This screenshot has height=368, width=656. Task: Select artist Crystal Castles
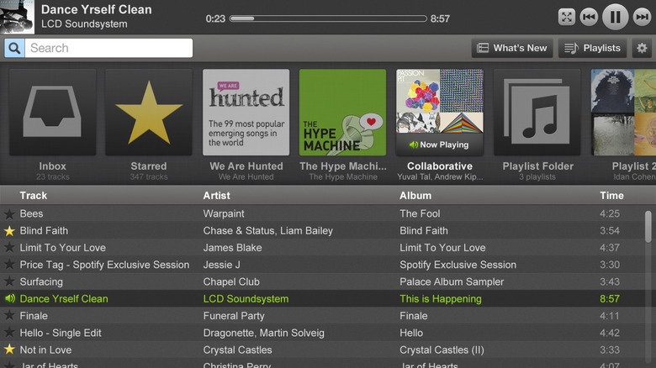point(238,350)
